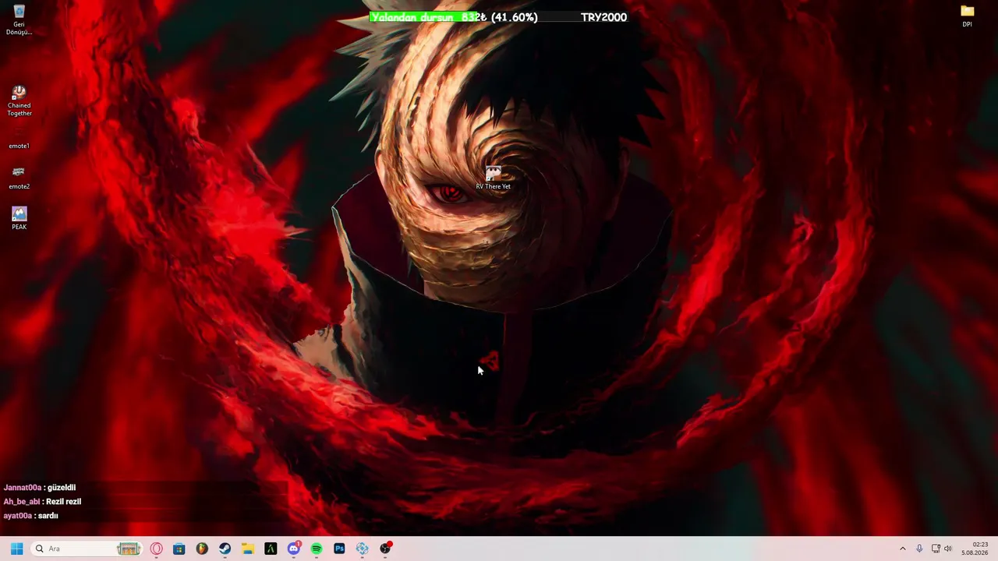Click the microphone icon in system tray

pos(919,549)
